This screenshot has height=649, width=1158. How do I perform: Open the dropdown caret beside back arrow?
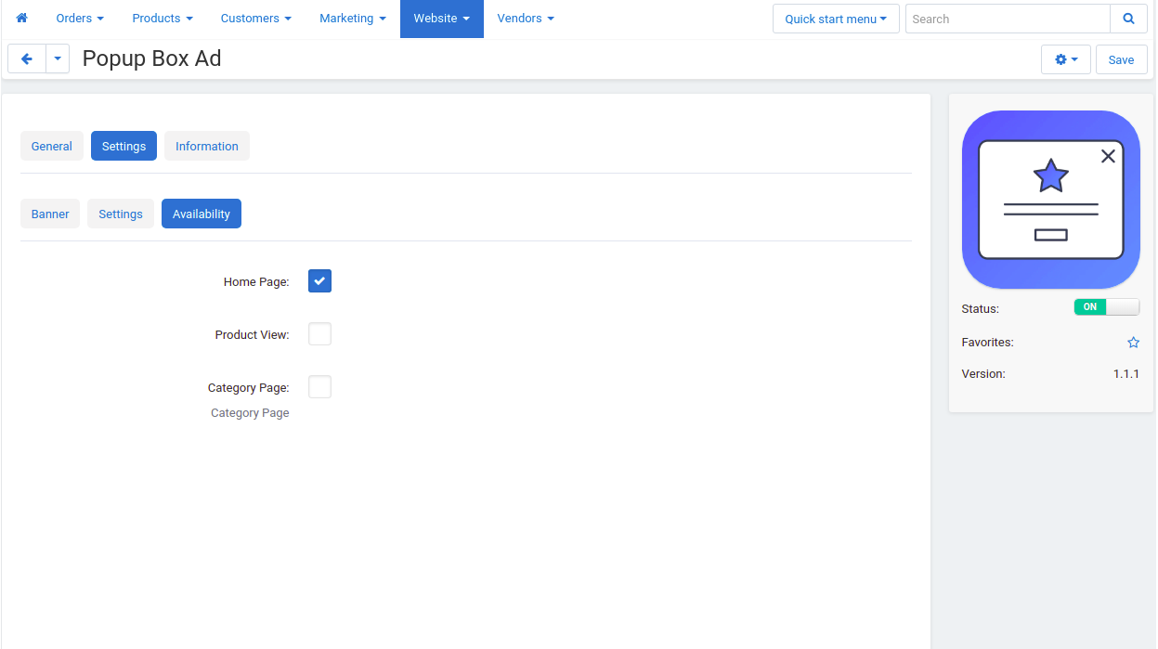[x=58, y=59]
